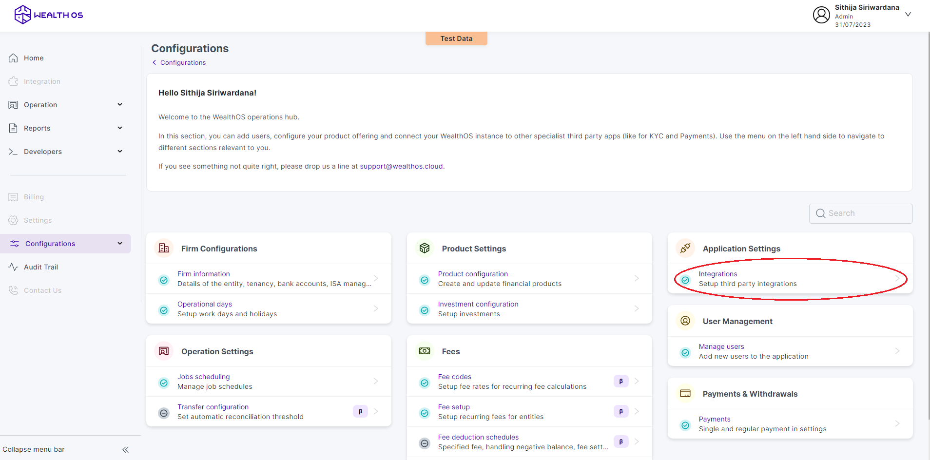Click the breadcrumb back arrow
Screen dimensions: 930x460
click(155, 62)
